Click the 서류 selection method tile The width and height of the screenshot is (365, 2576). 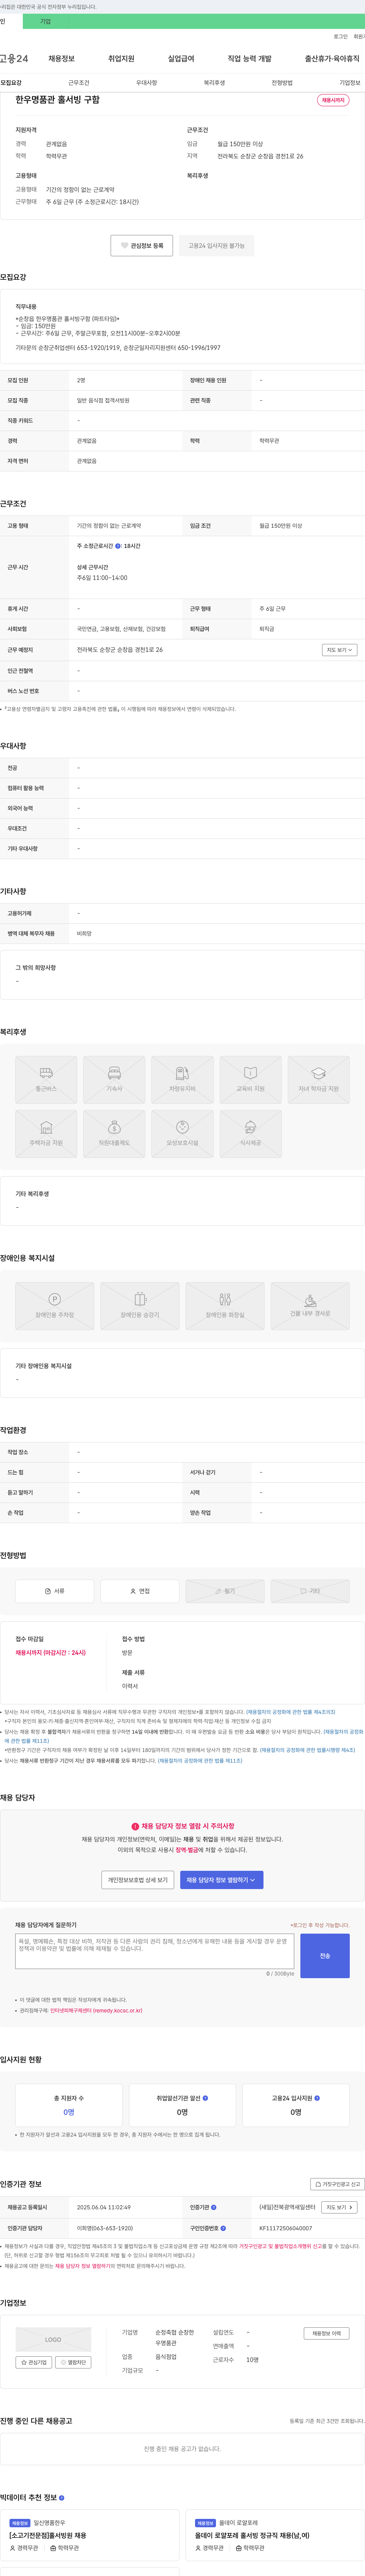[55, 1591]
